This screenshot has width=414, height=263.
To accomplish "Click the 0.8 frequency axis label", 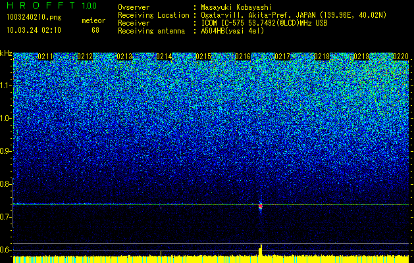I will pyautogui.click(x=6, y=184).
